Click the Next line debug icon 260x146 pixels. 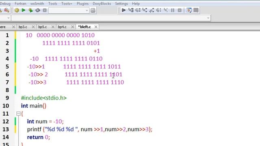[138, 10]
